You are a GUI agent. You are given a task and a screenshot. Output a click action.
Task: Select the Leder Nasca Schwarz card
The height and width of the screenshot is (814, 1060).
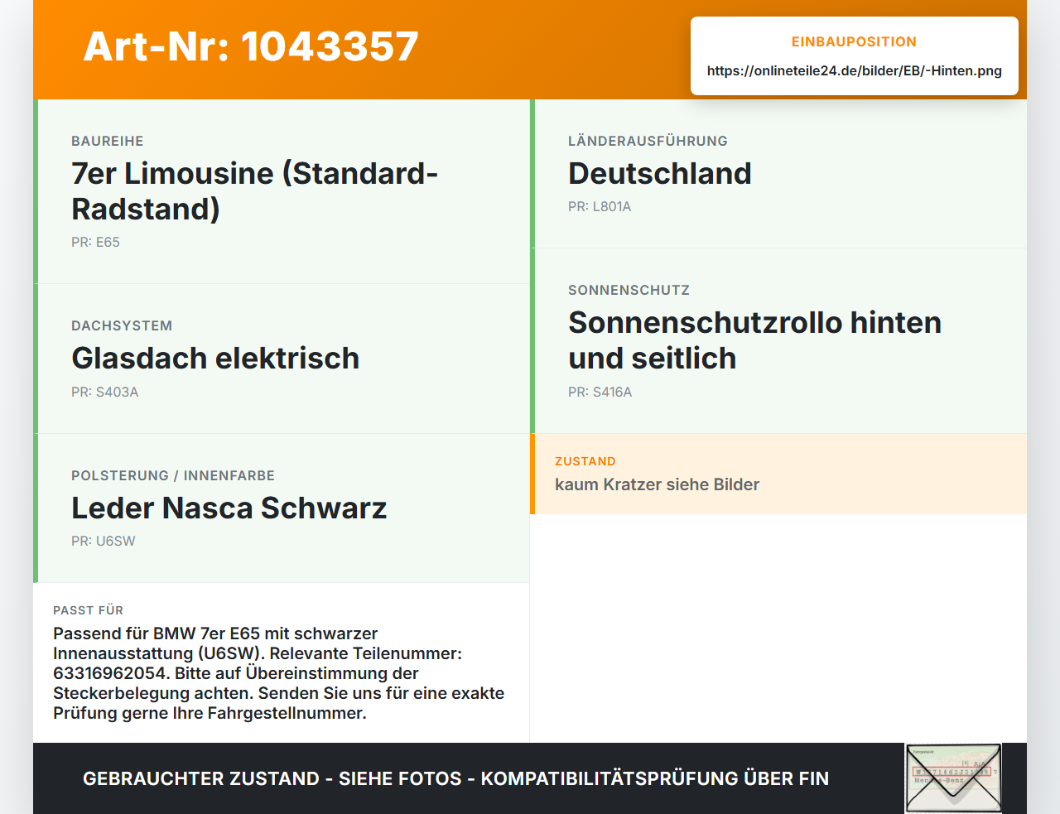click(x=282, y=508)
